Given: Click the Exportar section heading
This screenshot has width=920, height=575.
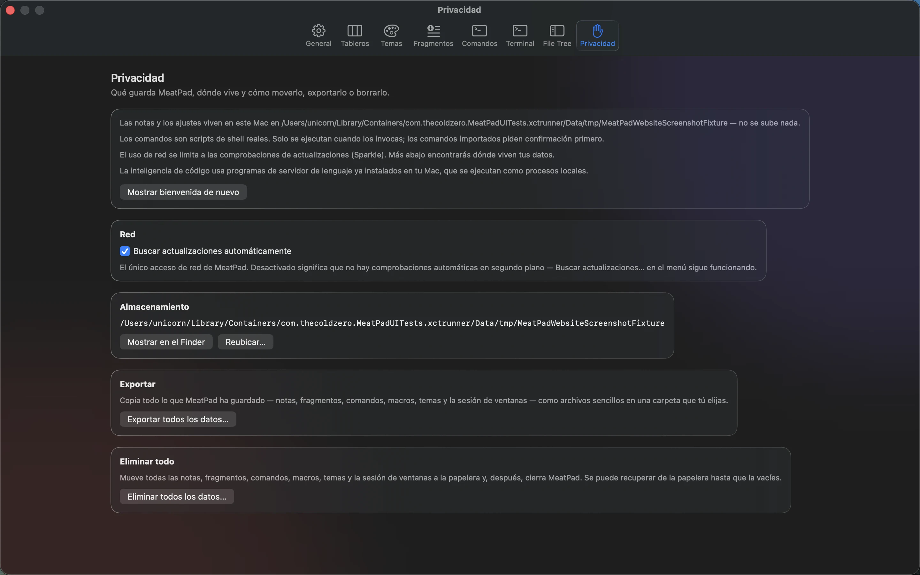Looking at the screenshot, I should click(138, 384).
